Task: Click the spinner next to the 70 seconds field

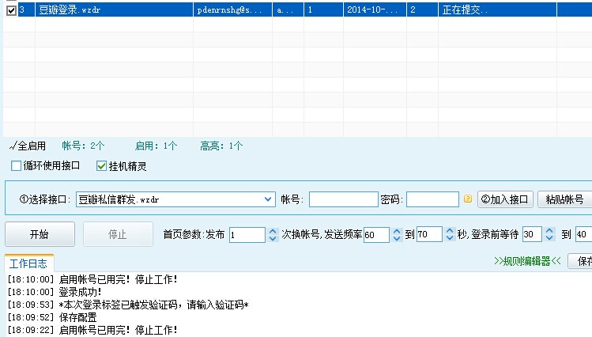Action: (x=448, y=234)
